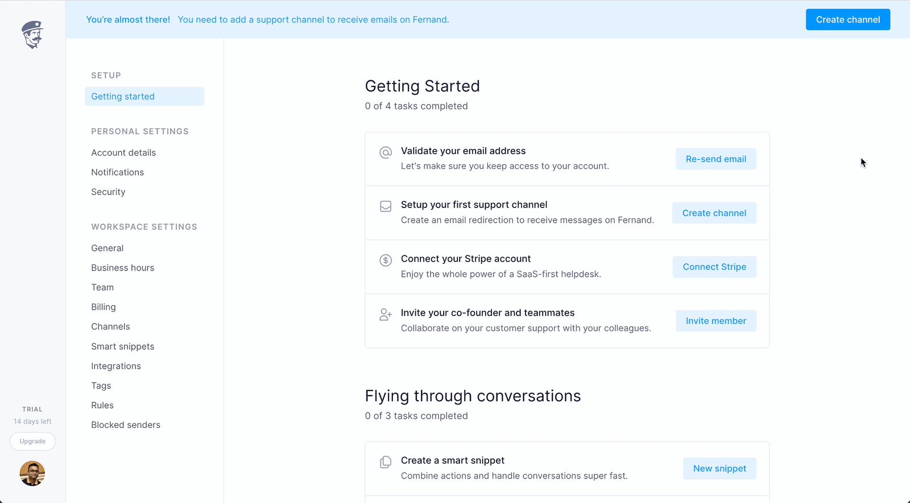The image size is (910, 503).
Task: Go to the Team settings page
Action: [x=102, y=287]
